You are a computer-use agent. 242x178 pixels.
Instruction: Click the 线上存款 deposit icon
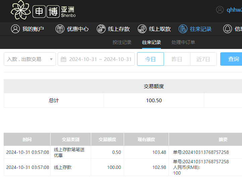pyautogui.click(x=101, y=29)
